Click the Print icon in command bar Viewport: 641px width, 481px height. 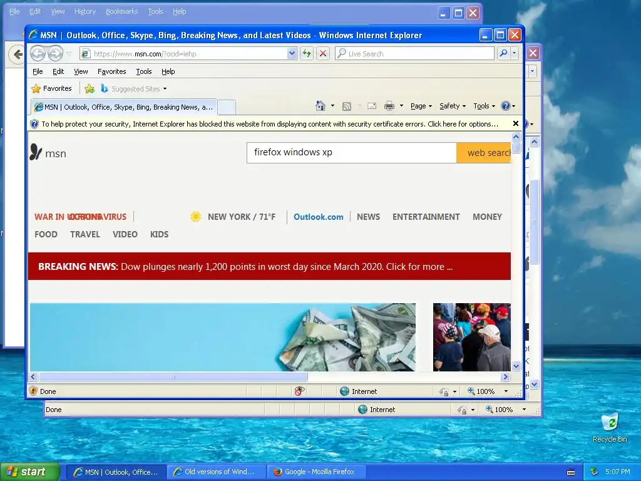click(x=389, y=106)
